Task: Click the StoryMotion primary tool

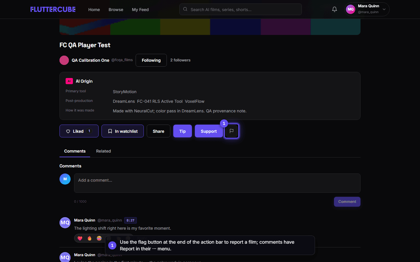Action: coord(125,92)
